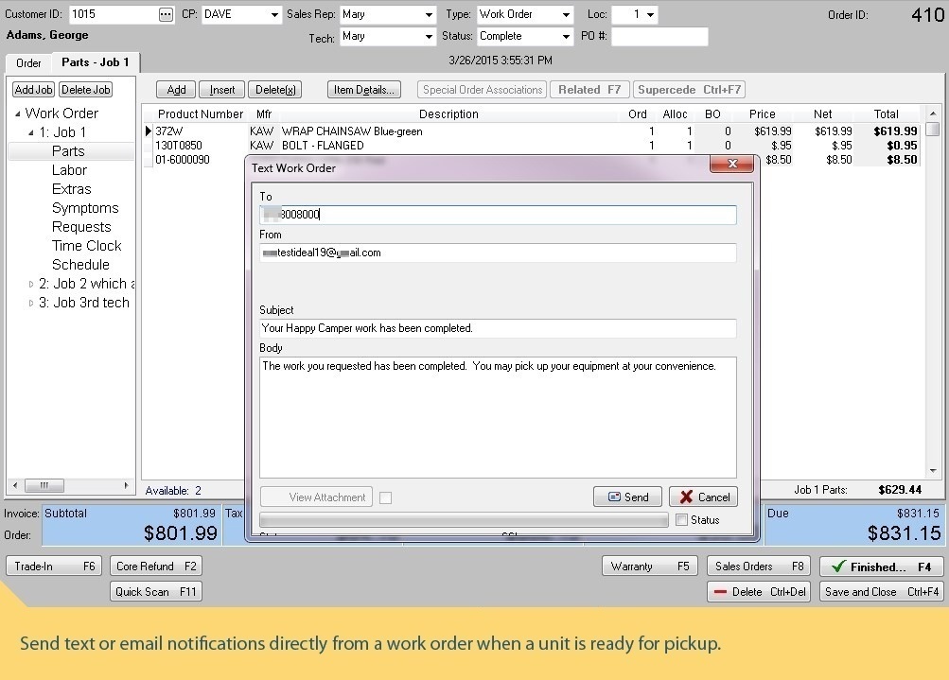The width and height of the screenshot is (949, 680).
Task: Click the To phone number field
Action: [498, 215]
